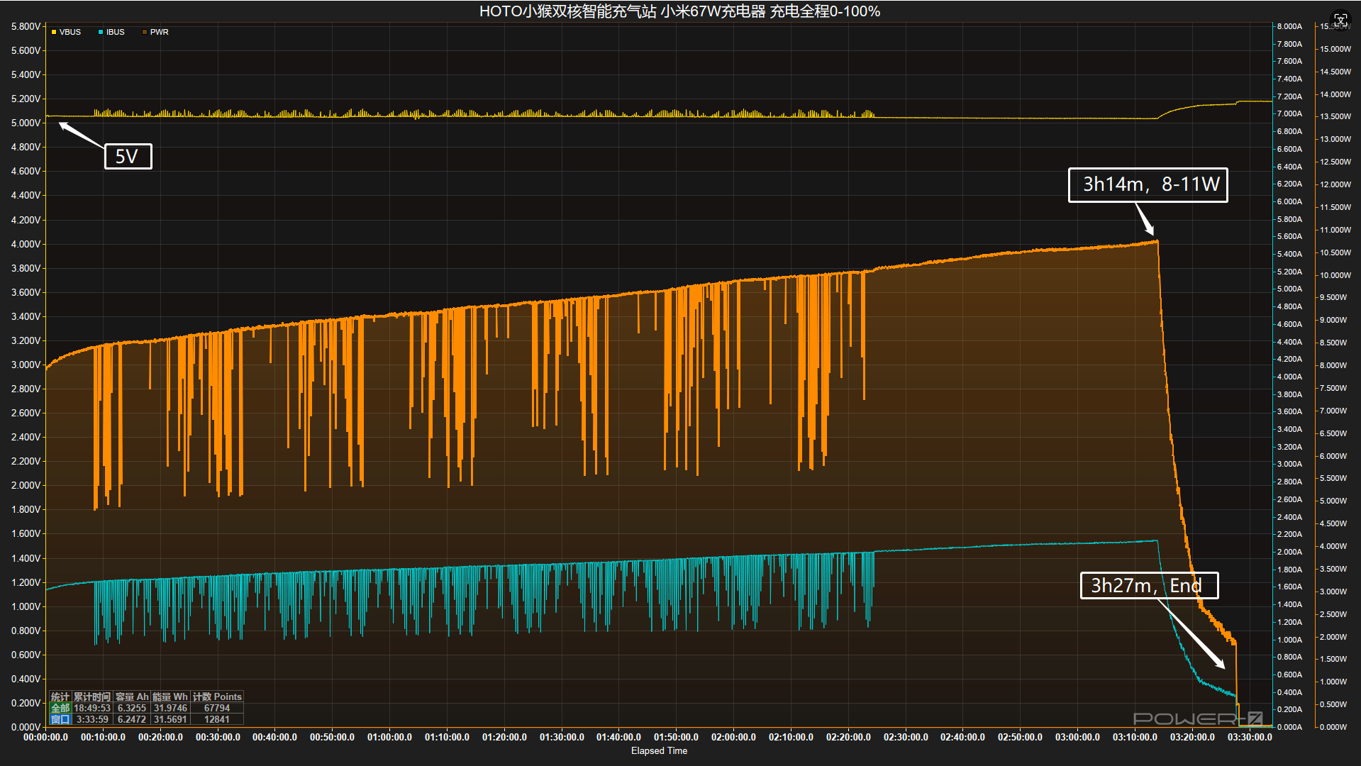
Task: Click the 计数 Points column header
Action: [217, 696]
